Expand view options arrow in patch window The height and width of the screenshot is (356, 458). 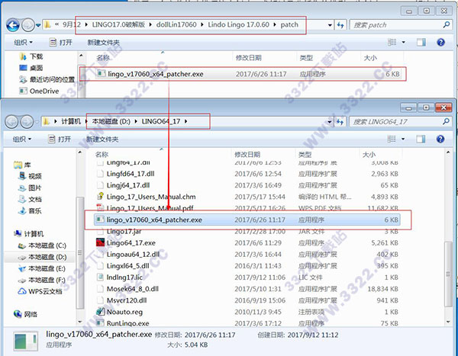coord(403,43)
